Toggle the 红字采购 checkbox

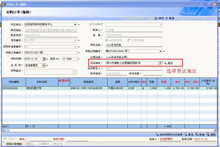[102, 24]
